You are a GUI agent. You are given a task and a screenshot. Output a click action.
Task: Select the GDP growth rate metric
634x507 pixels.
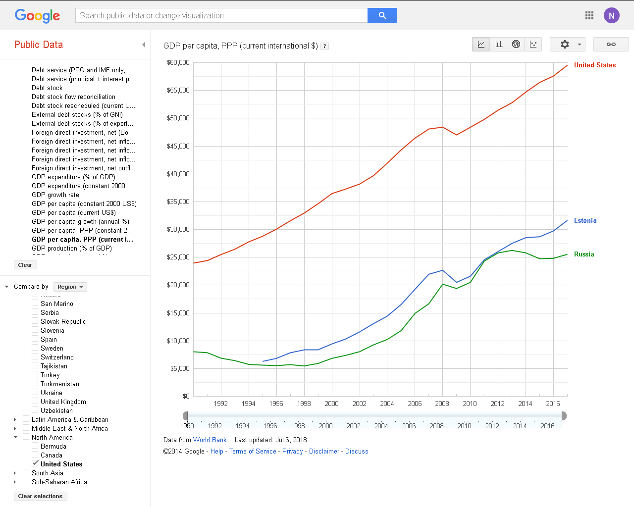click(55, 195)
